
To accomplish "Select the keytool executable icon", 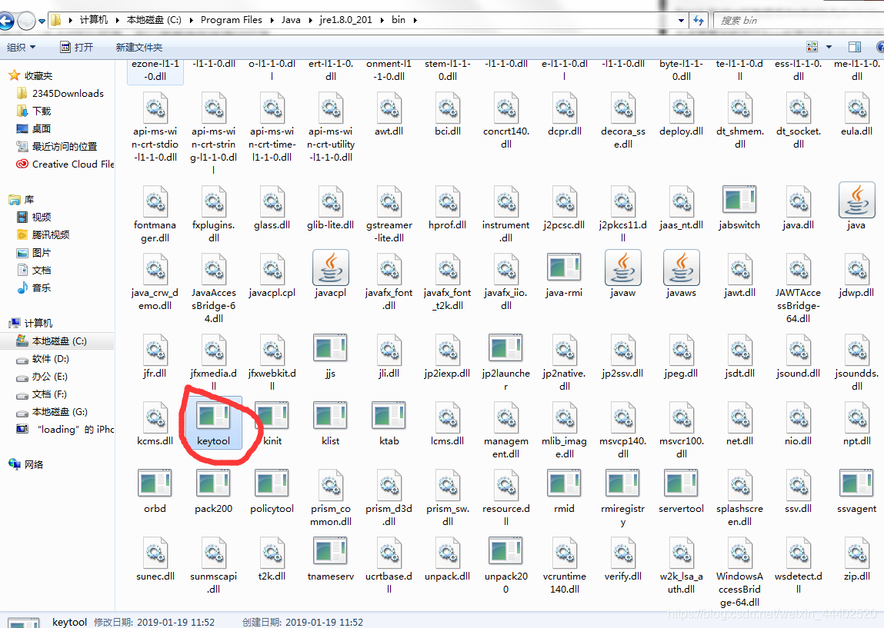I will tap(213, 415).
